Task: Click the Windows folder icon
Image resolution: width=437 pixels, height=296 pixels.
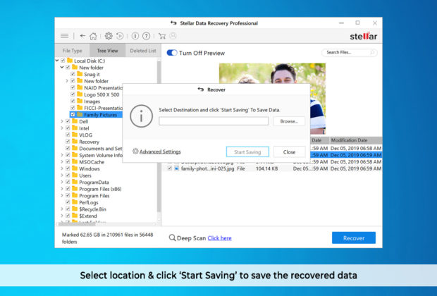Action: [x=75, y=168]
